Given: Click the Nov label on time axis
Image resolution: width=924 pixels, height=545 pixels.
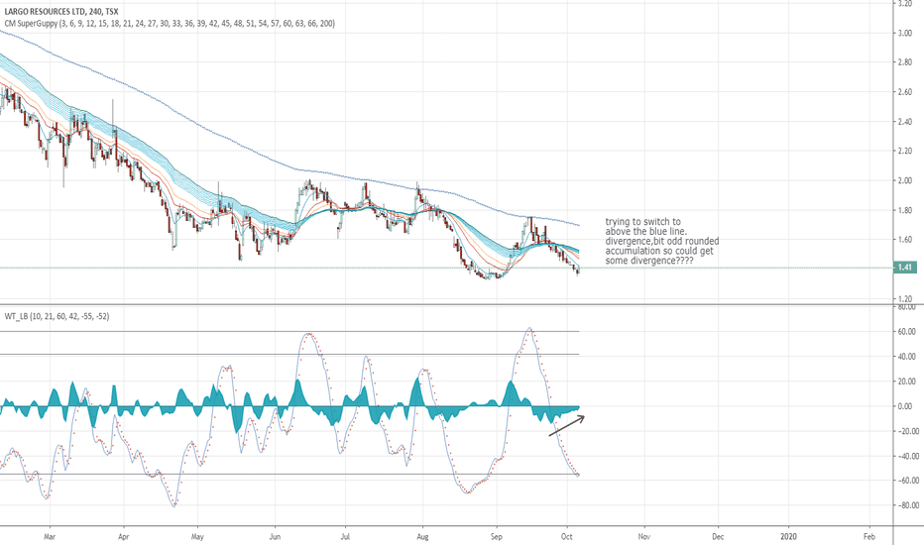Looking at the screenshot, I should tap(644, 537).
